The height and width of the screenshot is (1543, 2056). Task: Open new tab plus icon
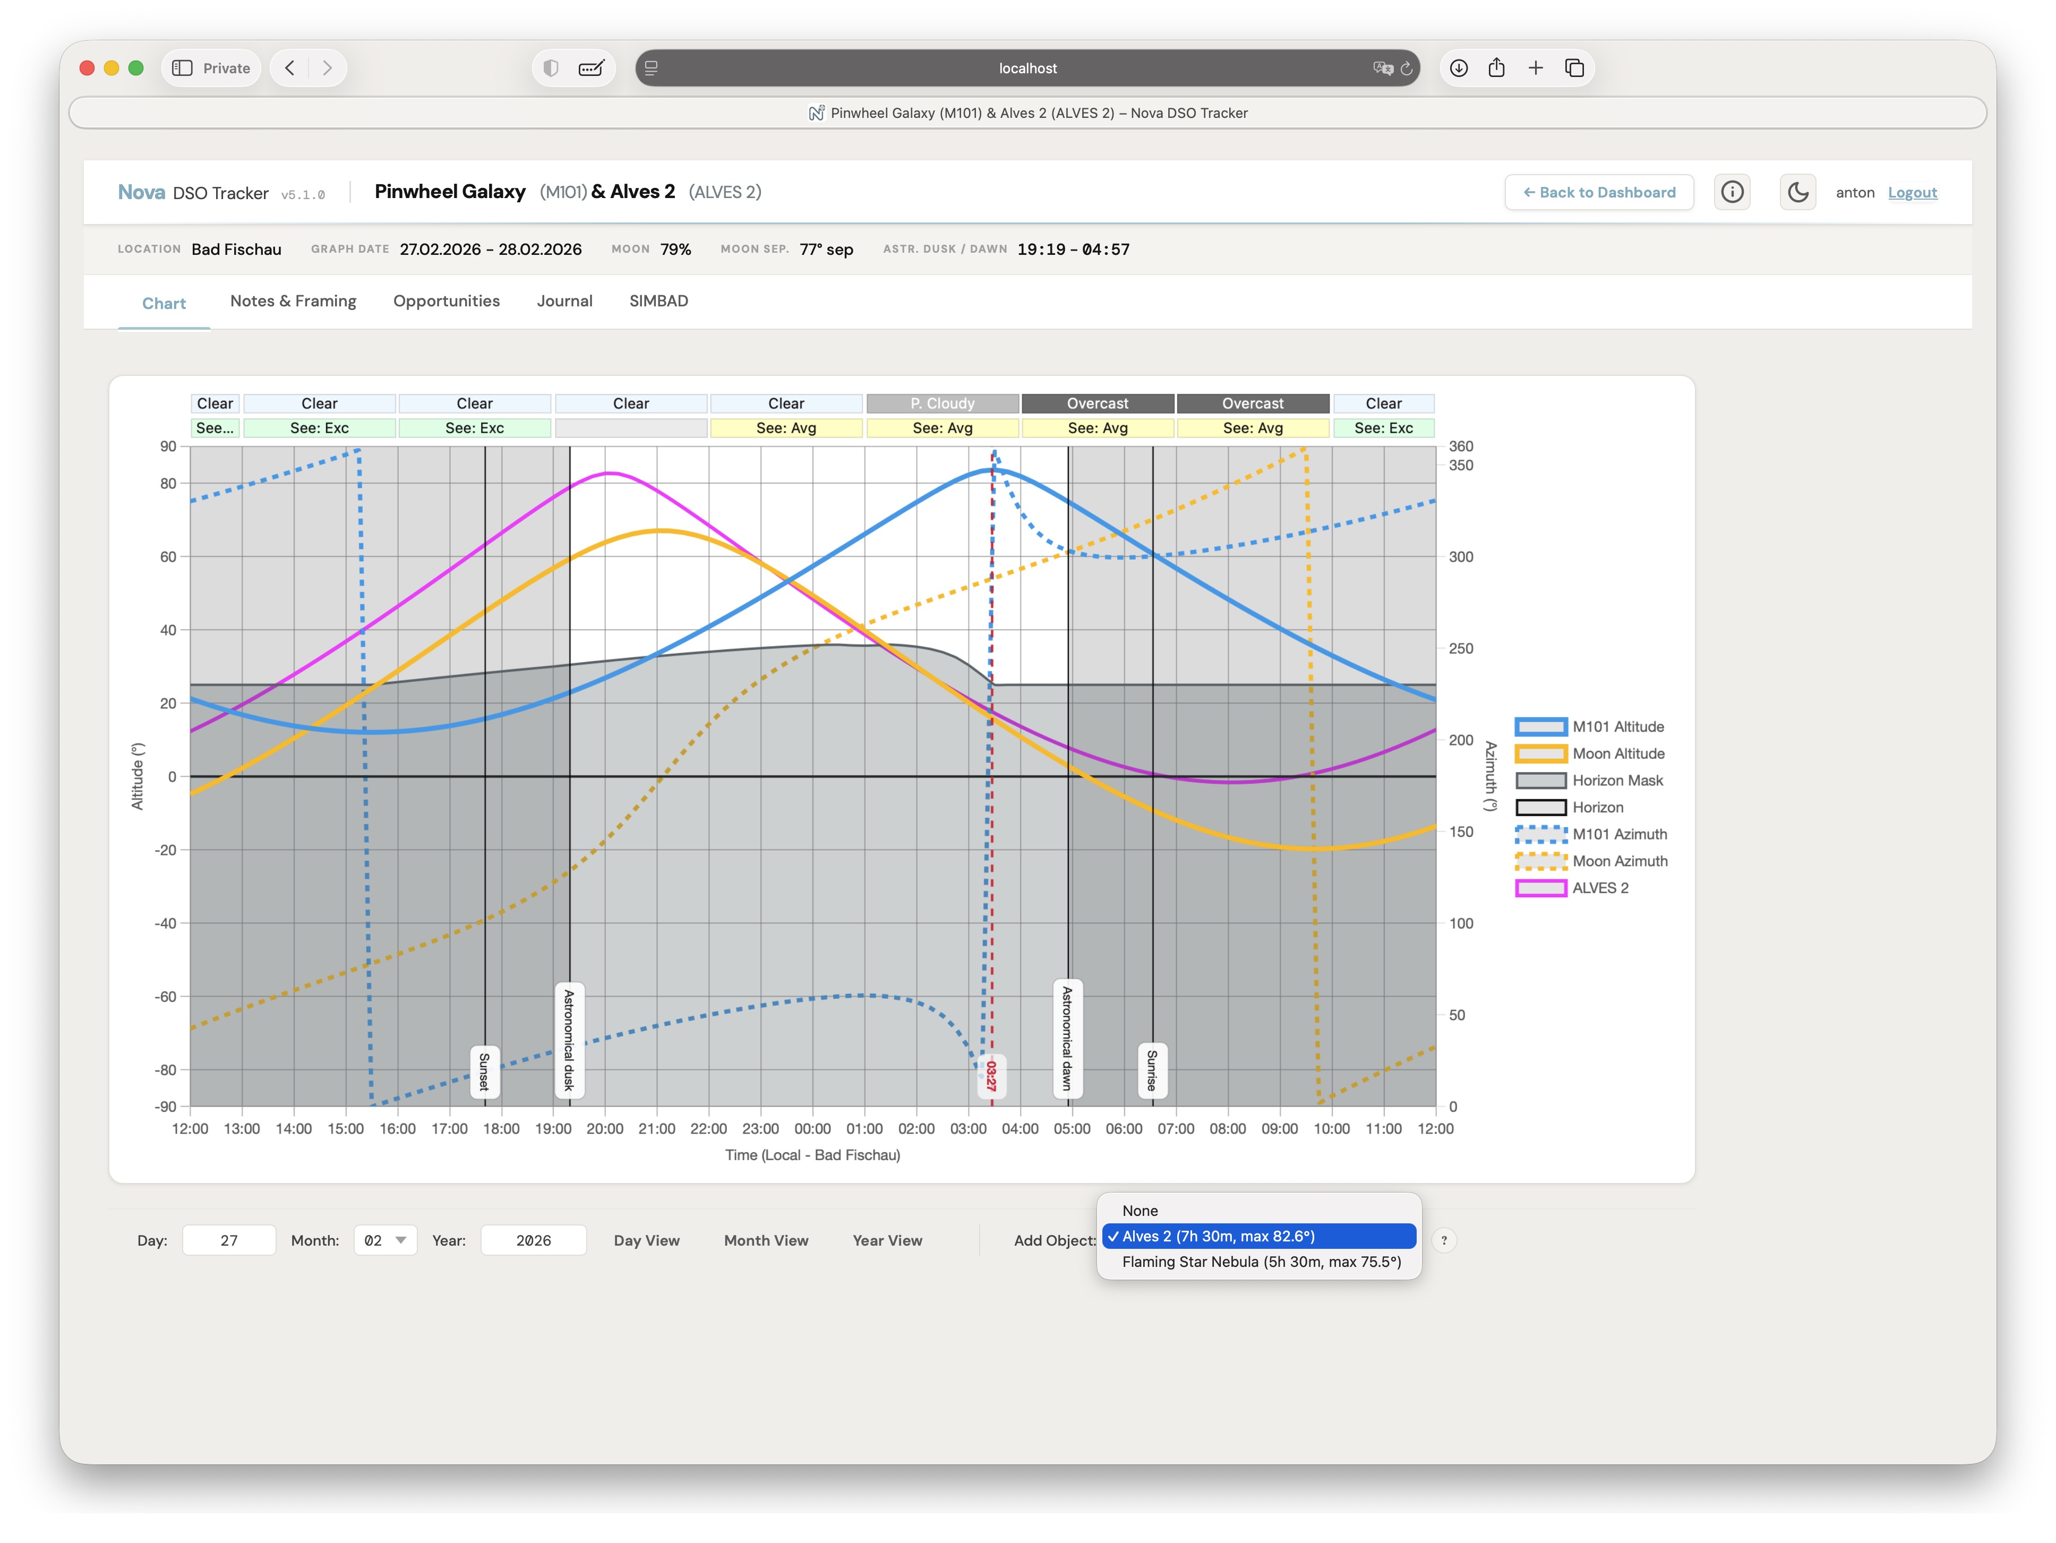point(1536,68)
